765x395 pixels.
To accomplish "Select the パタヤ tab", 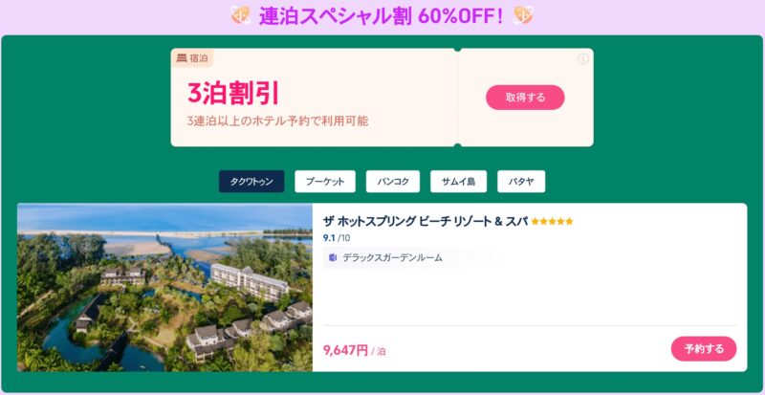I will 521,182.
